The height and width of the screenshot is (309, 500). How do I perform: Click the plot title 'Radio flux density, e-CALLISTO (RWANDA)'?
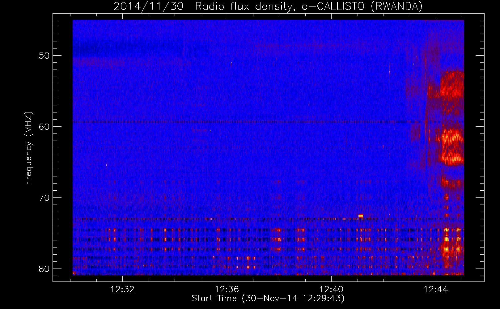click(x=309, y=6)
